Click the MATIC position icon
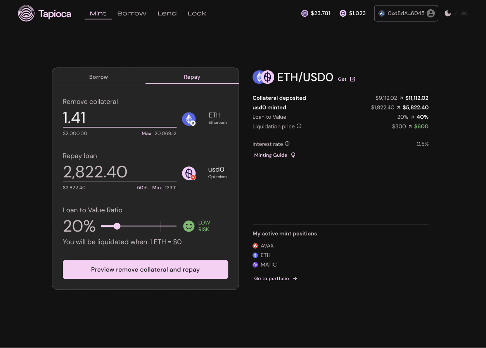This screenshot has width=486, height=348. click(255, 265)
